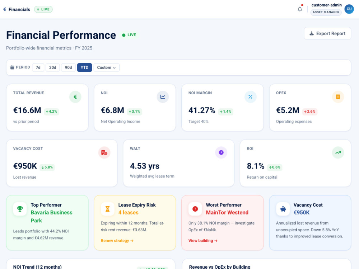Screen dimensions: 359x269
Task: Open the CU user avatar menu
Action: pos(349,9)
